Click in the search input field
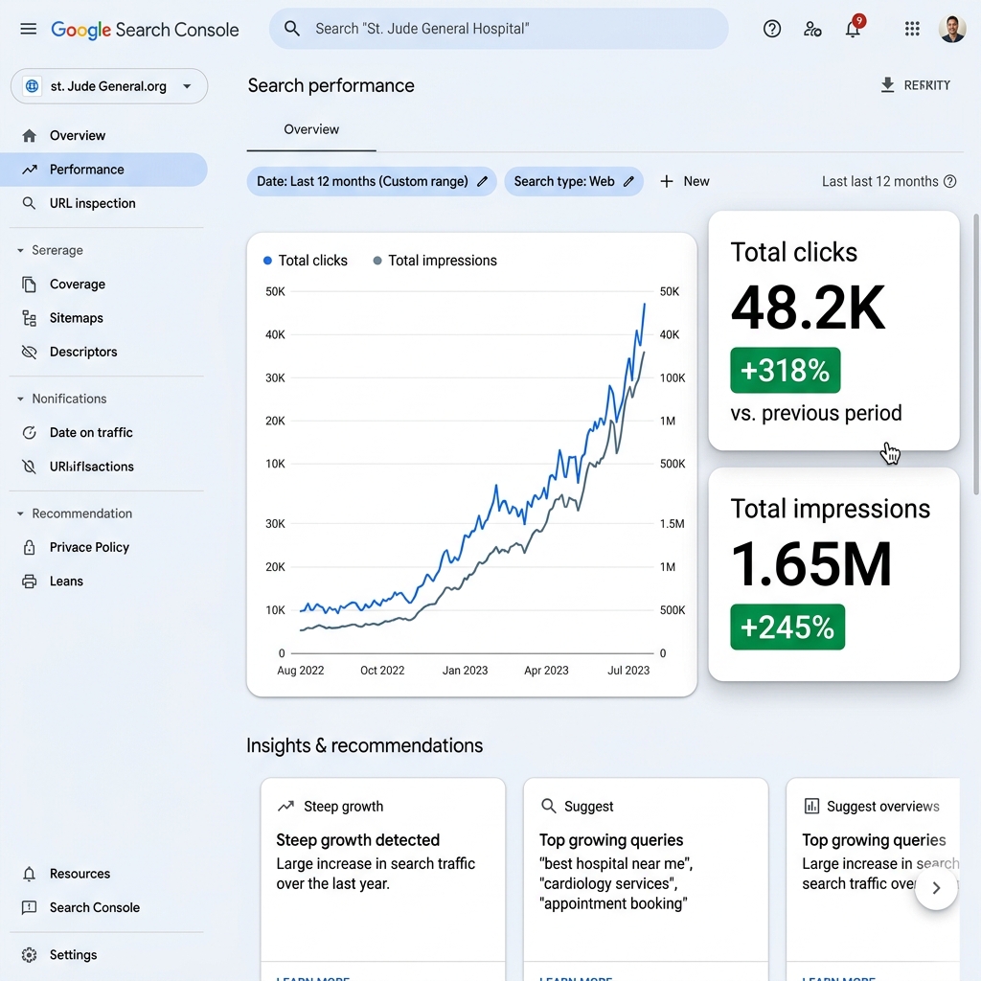 tap(498, 29)
